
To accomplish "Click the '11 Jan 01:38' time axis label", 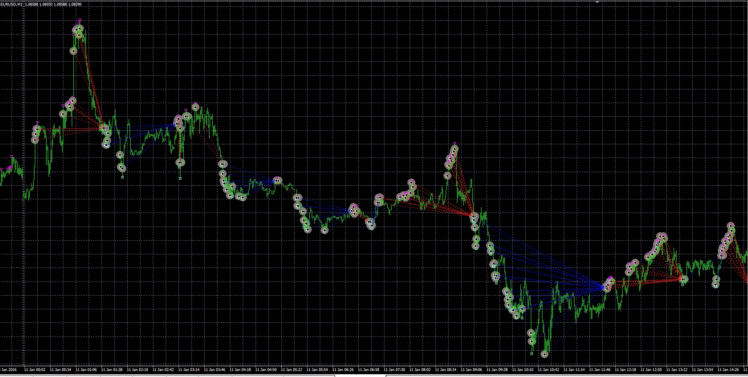I will tap(112, 370).
